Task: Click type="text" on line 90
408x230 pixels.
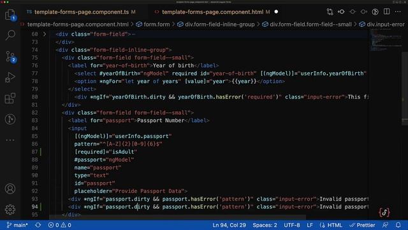Action: [x=92, y=175]
